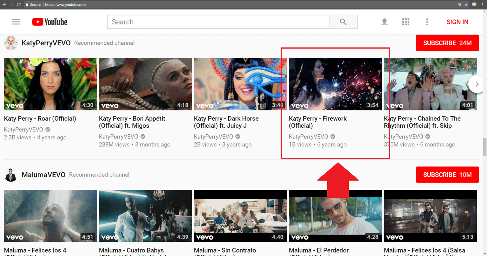The width and height of the screenshot is (487, 256).
Task: Click the bookmark star icon
Action: pyautogui.click(x=466, y=4)
